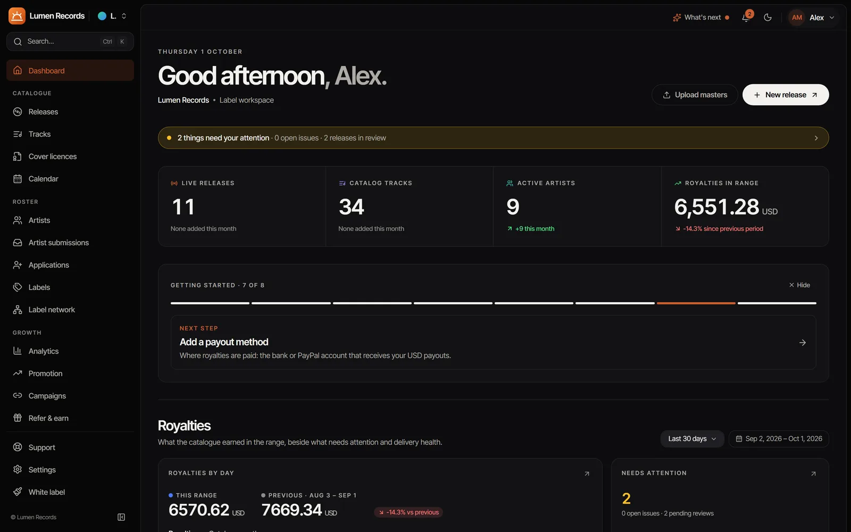Click the Releases disc icon in sidebar
Screen dimensions: 851x532
18,112
